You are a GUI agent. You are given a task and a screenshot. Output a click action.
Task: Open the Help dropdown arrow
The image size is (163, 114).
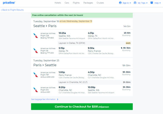pos(160,3)
